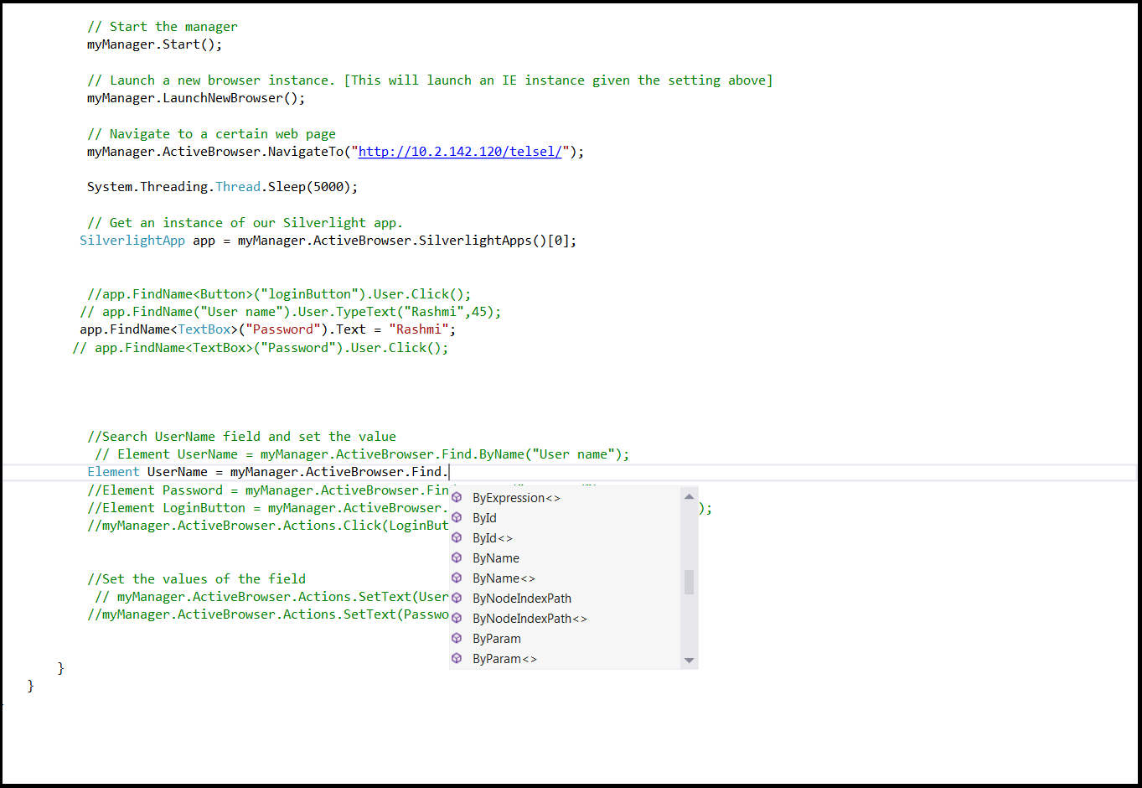Choose ByName in the IntelliSense list
Screen dimensions: 1142x788
click(496, 558)
